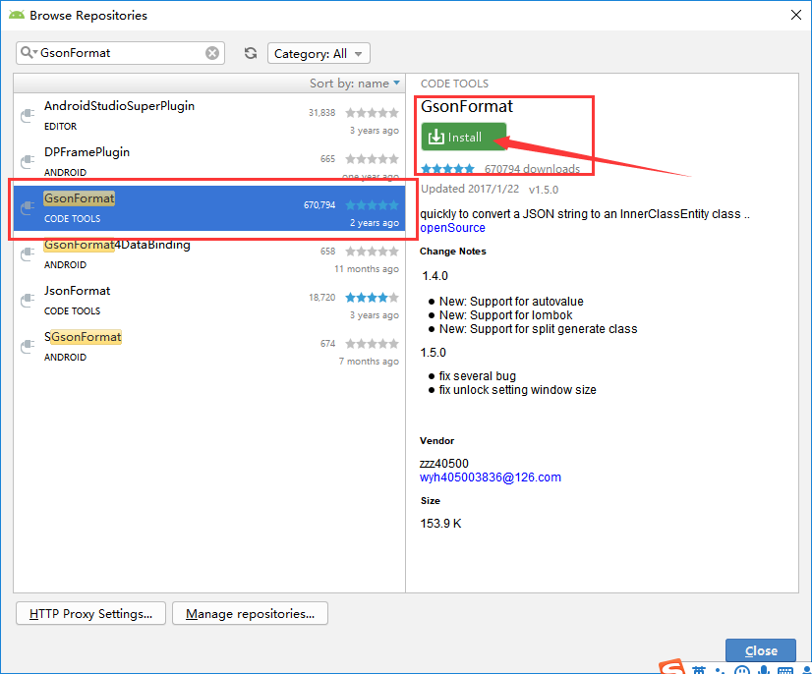This screenshot has height=674, width=812.
Task: Open the Category: All dropdown
Action: point(319,53)
